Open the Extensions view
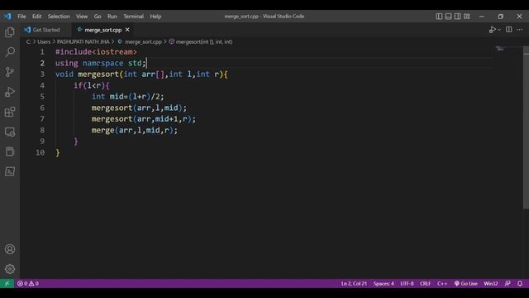529x298 pixels. 10,112
